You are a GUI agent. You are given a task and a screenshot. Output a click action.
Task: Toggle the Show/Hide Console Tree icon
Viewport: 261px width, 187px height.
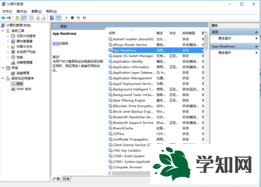click(24, 18)
